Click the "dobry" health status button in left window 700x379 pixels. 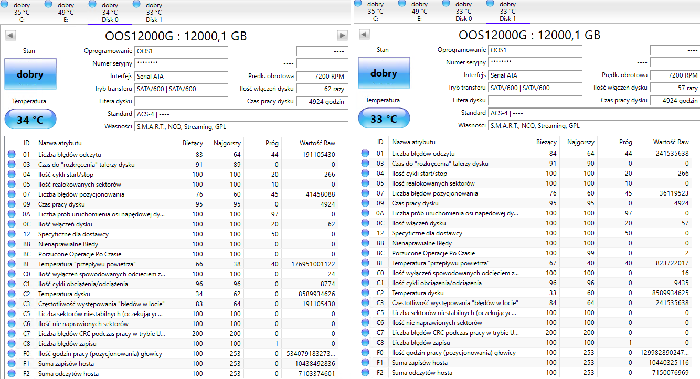tap(30, 74)
